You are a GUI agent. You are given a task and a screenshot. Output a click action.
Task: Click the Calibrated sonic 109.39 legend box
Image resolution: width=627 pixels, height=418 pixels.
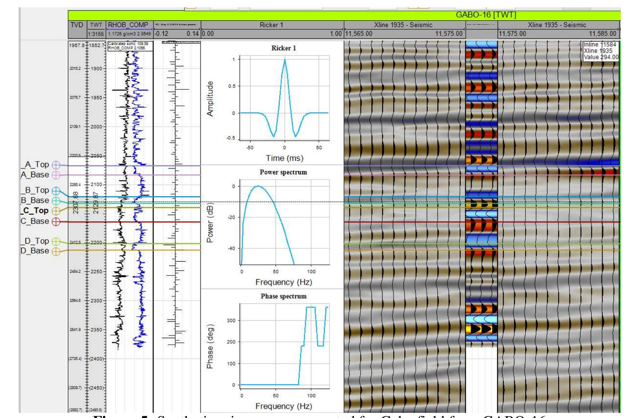[130, 45]
